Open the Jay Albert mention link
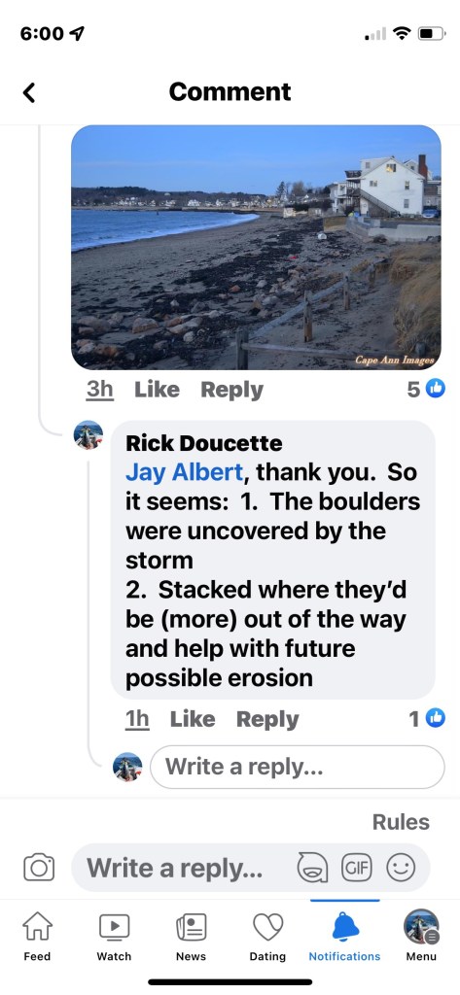 pos(184,472)
